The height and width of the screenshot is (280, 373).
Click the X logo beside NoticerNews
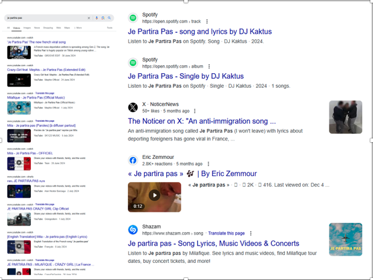(133, 107)
